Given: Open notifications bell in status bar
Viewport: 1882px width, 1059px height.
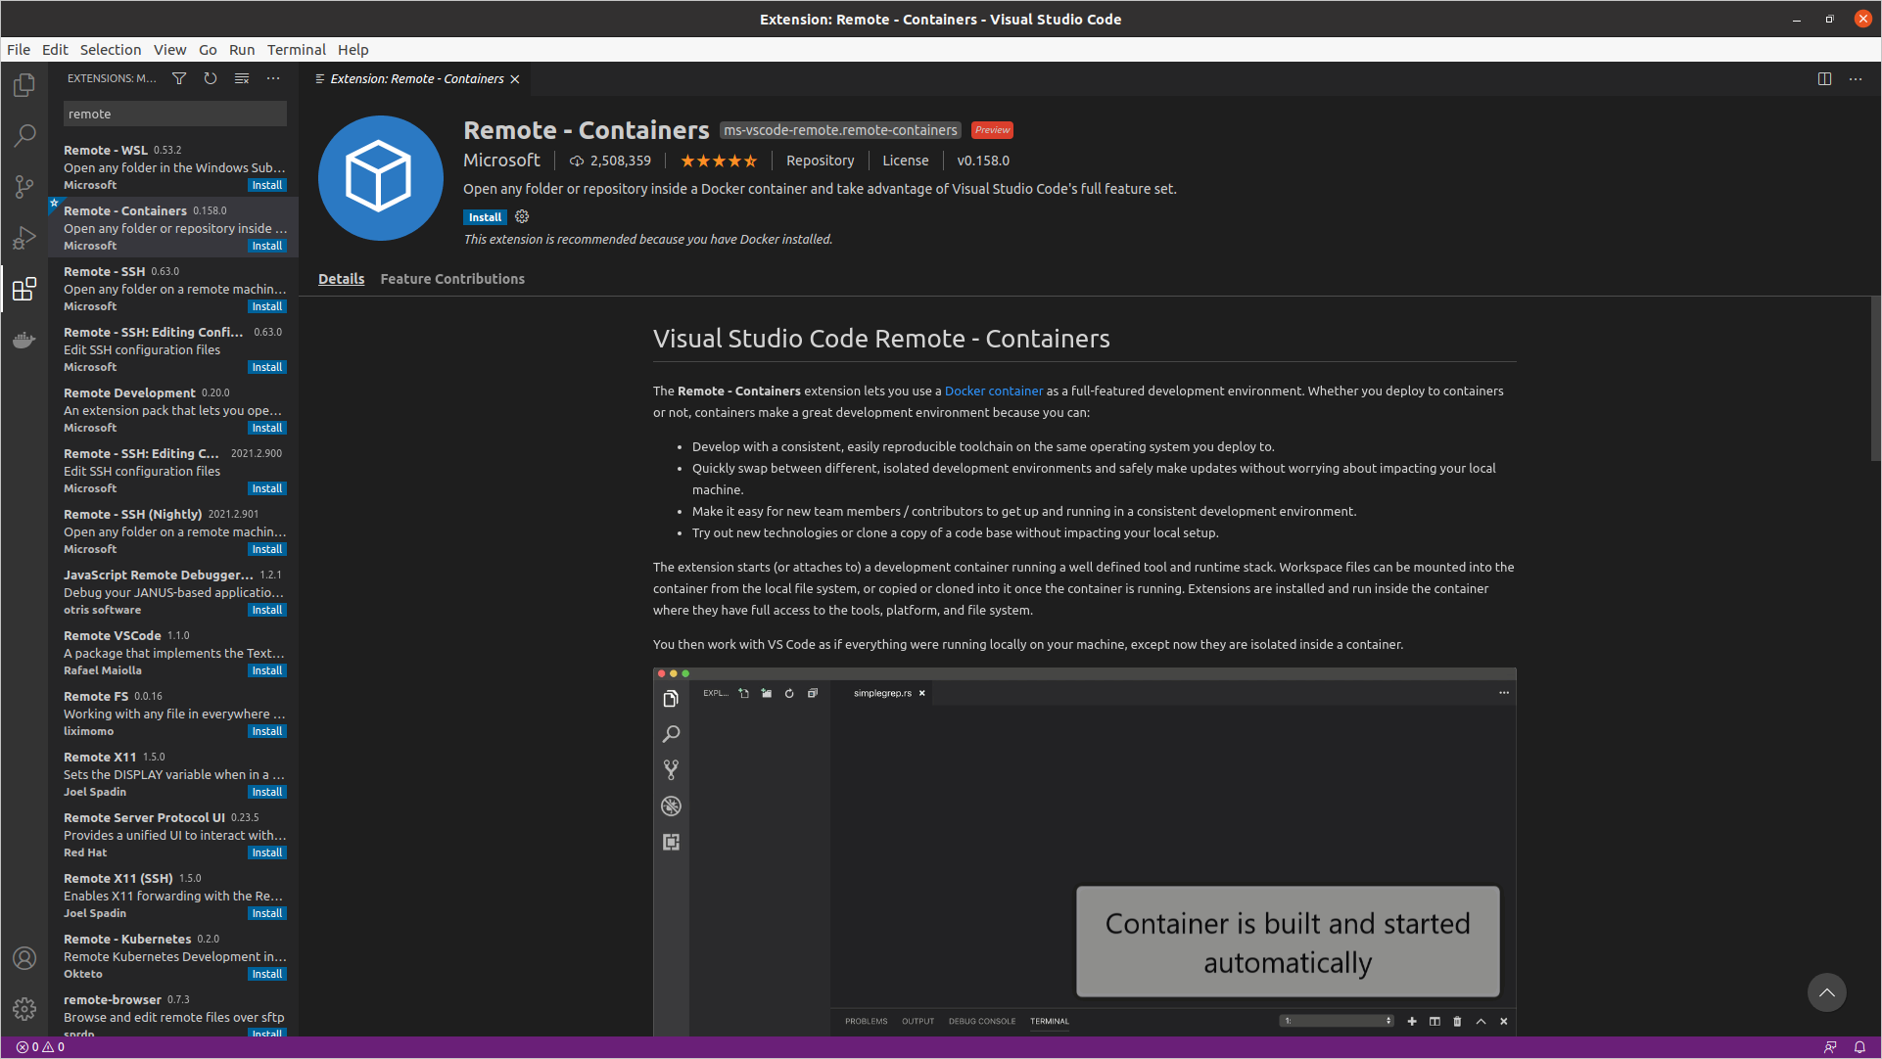Looking at the screenshot, I should click(1859, 1047).
